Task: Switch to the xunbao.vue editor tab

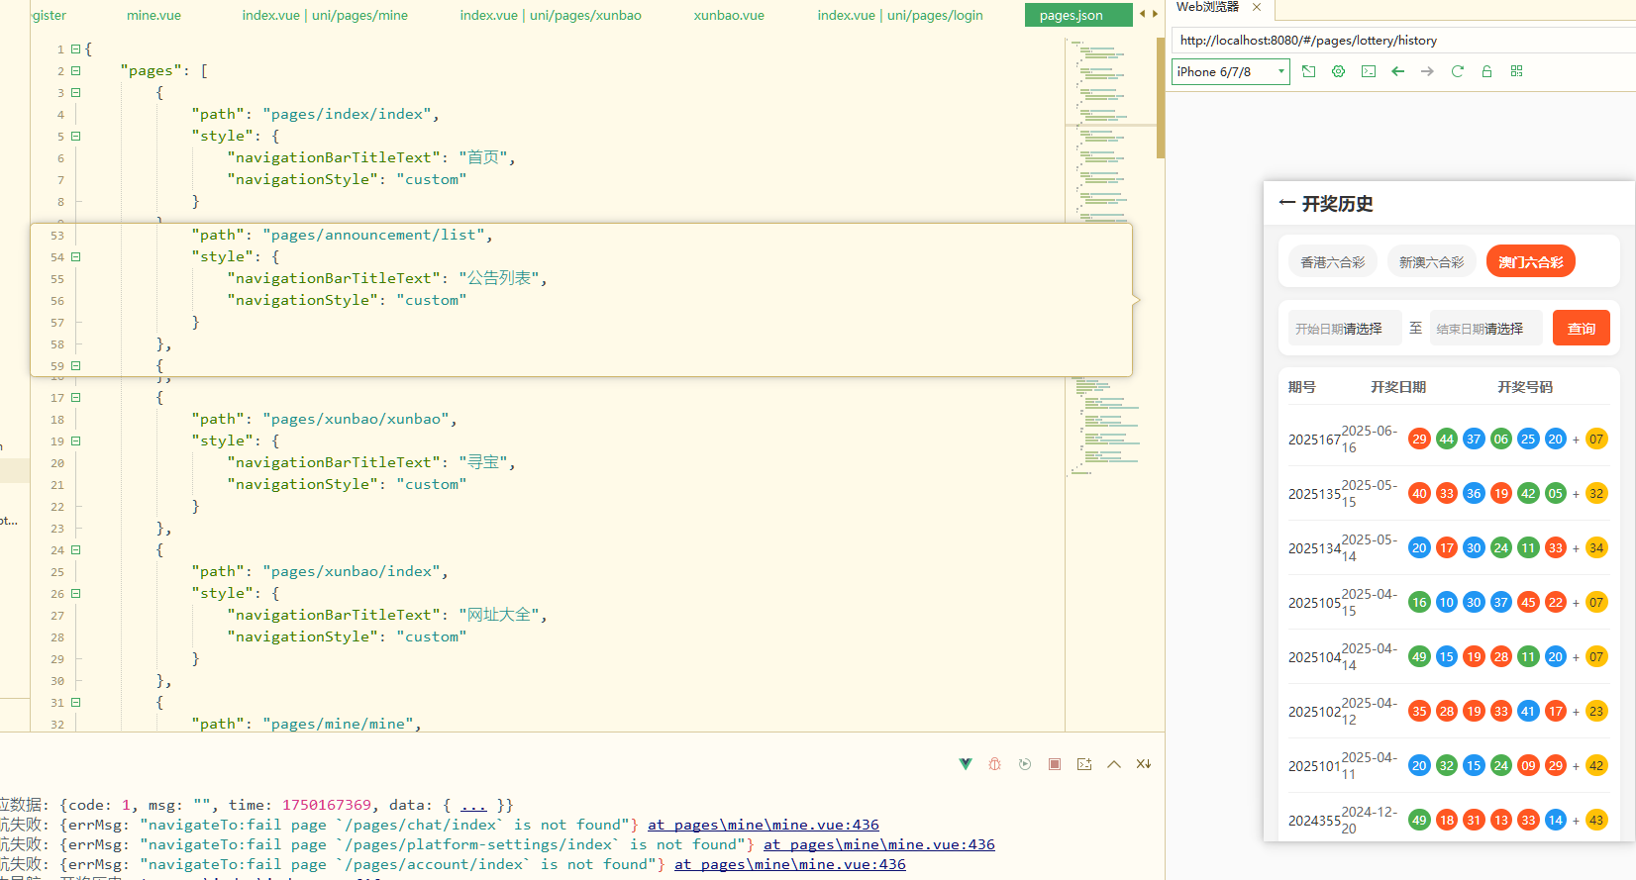Action: [729, 15]
